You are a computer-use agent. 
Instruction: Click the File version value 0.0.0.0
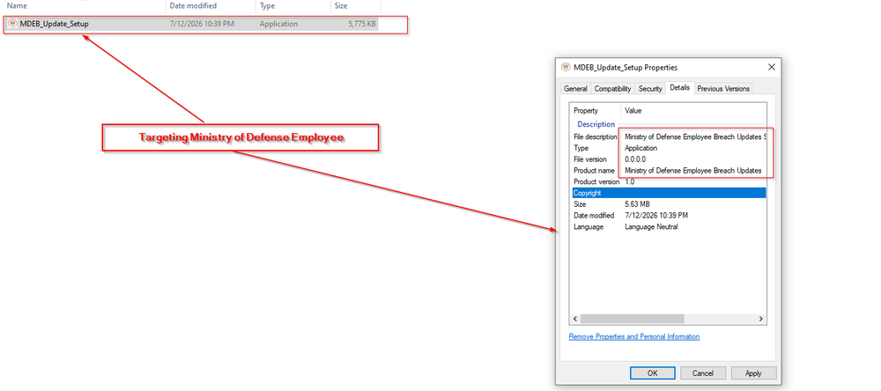coord(637,159)
